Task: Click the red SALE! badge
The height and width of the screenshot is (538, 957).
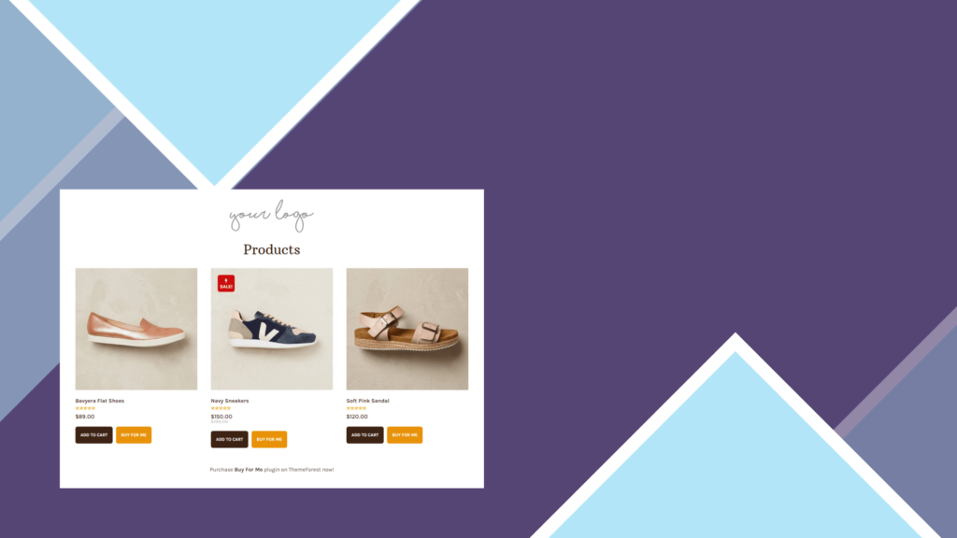Action: click(226, 283)
